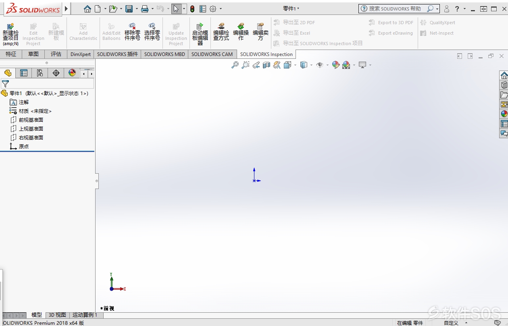Switch to the 评估 (Evaluate) tab
508x326 pixels.
pyautogui.click(x=56, y=54)
